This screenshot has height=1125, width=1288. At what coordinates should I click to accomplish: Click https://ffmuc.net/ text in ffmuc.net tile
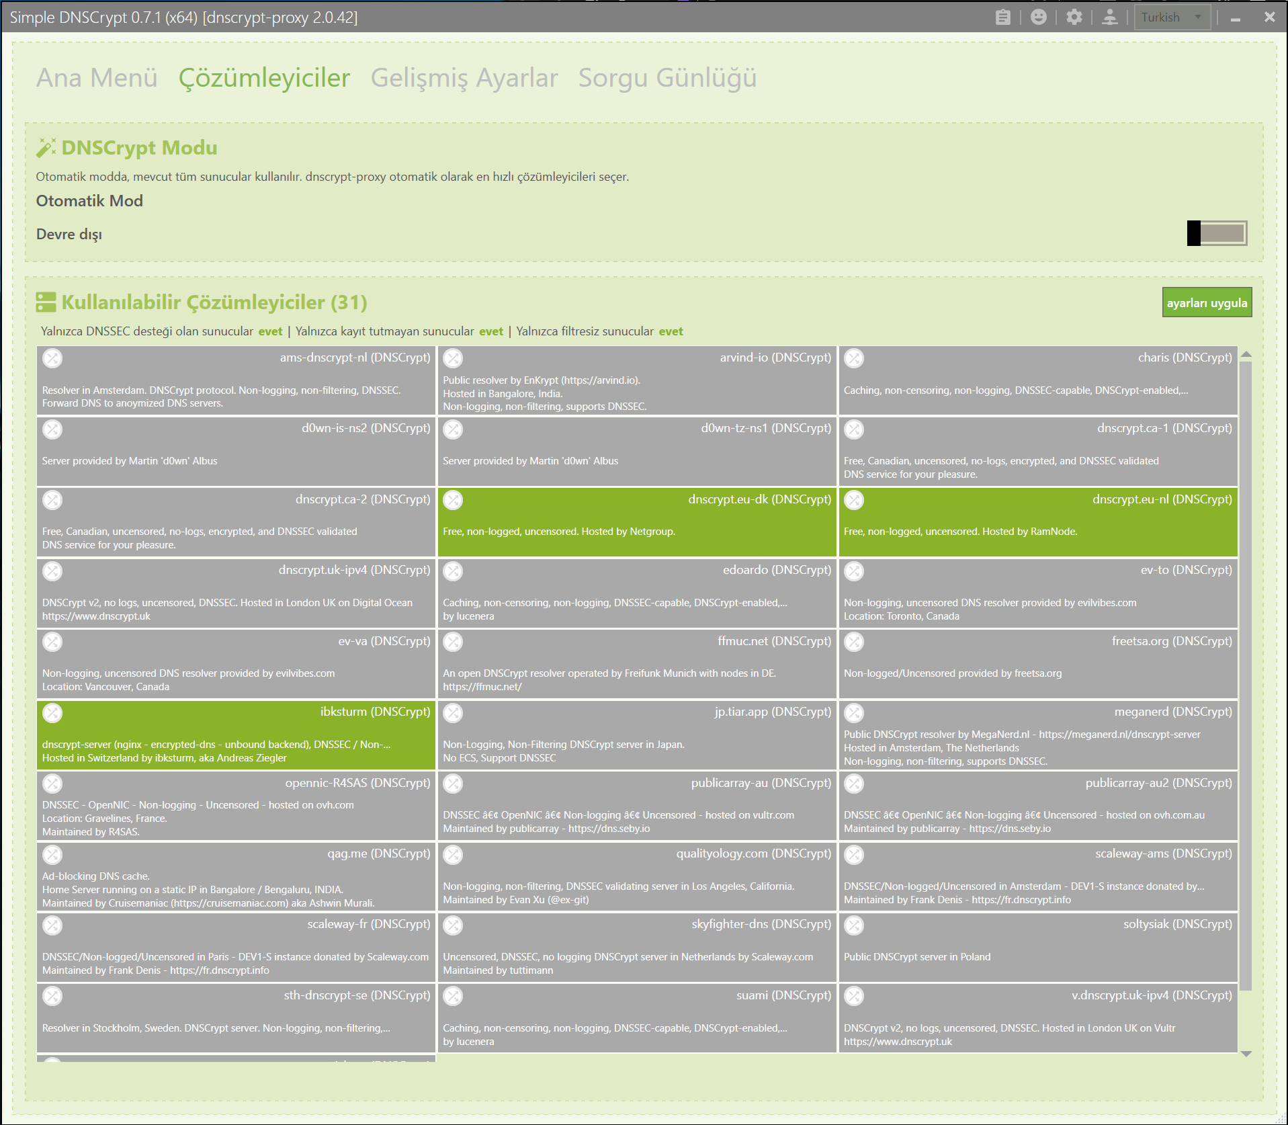482,687
